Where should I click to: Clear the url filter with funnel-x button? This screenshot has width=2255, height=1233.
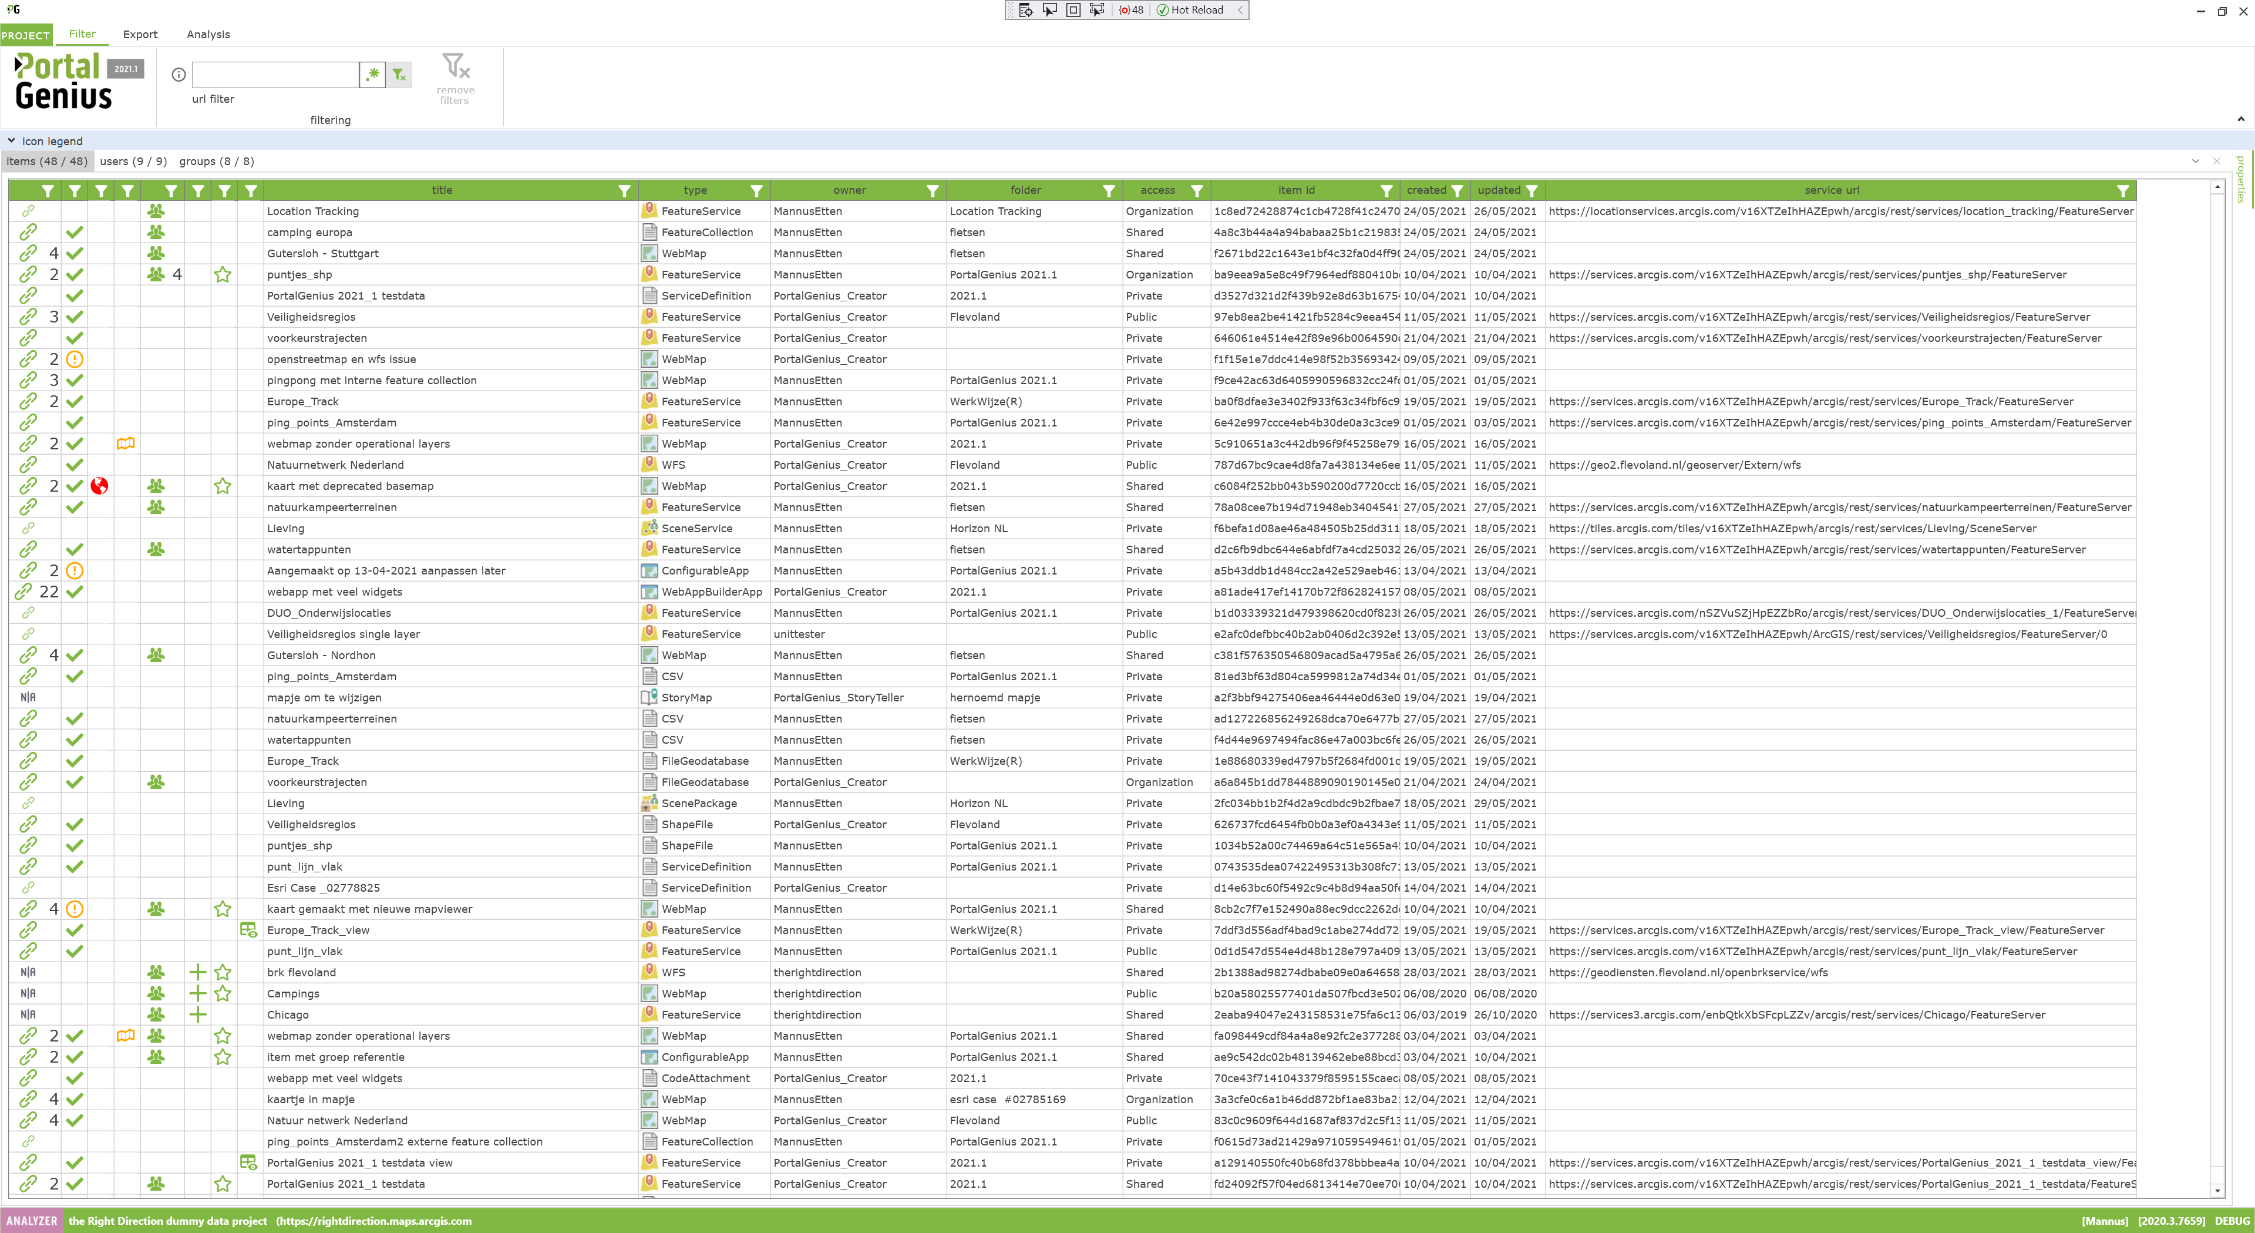(399, 75)
